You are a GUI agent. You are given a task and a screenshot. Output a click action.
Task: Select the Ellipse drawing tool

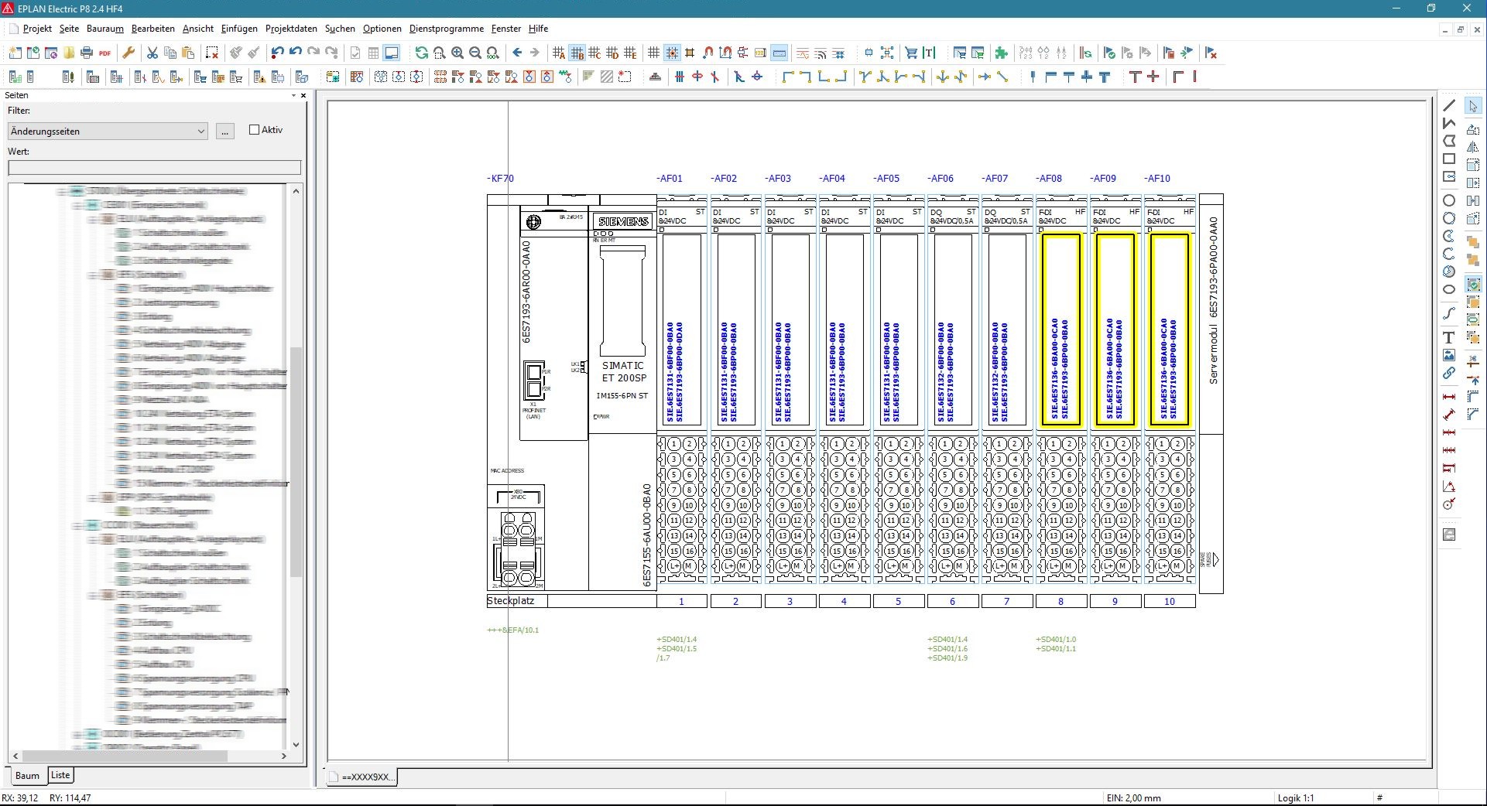click(x=1449, y=289)
